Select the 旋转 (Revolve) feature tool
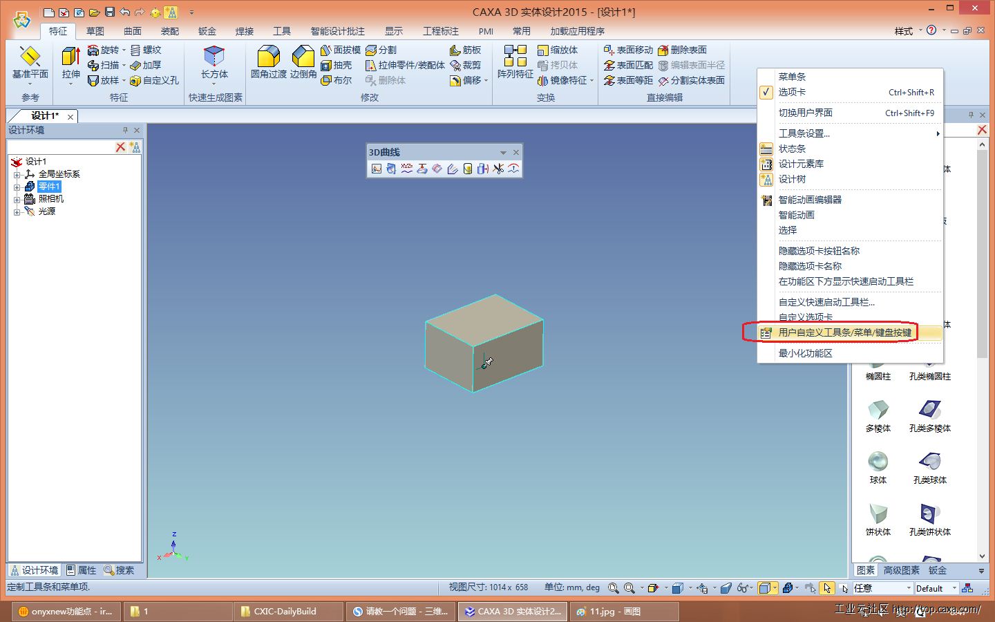This screenshot has height=622, width=995. [104, 50]
